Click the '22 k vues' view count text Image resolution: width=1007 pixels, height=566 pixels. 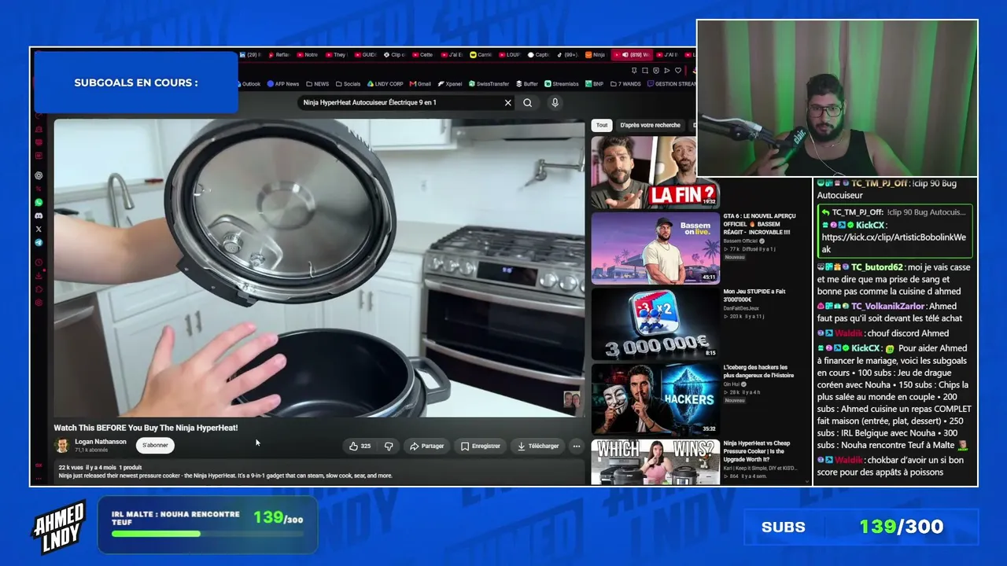[x=71, y=468]
